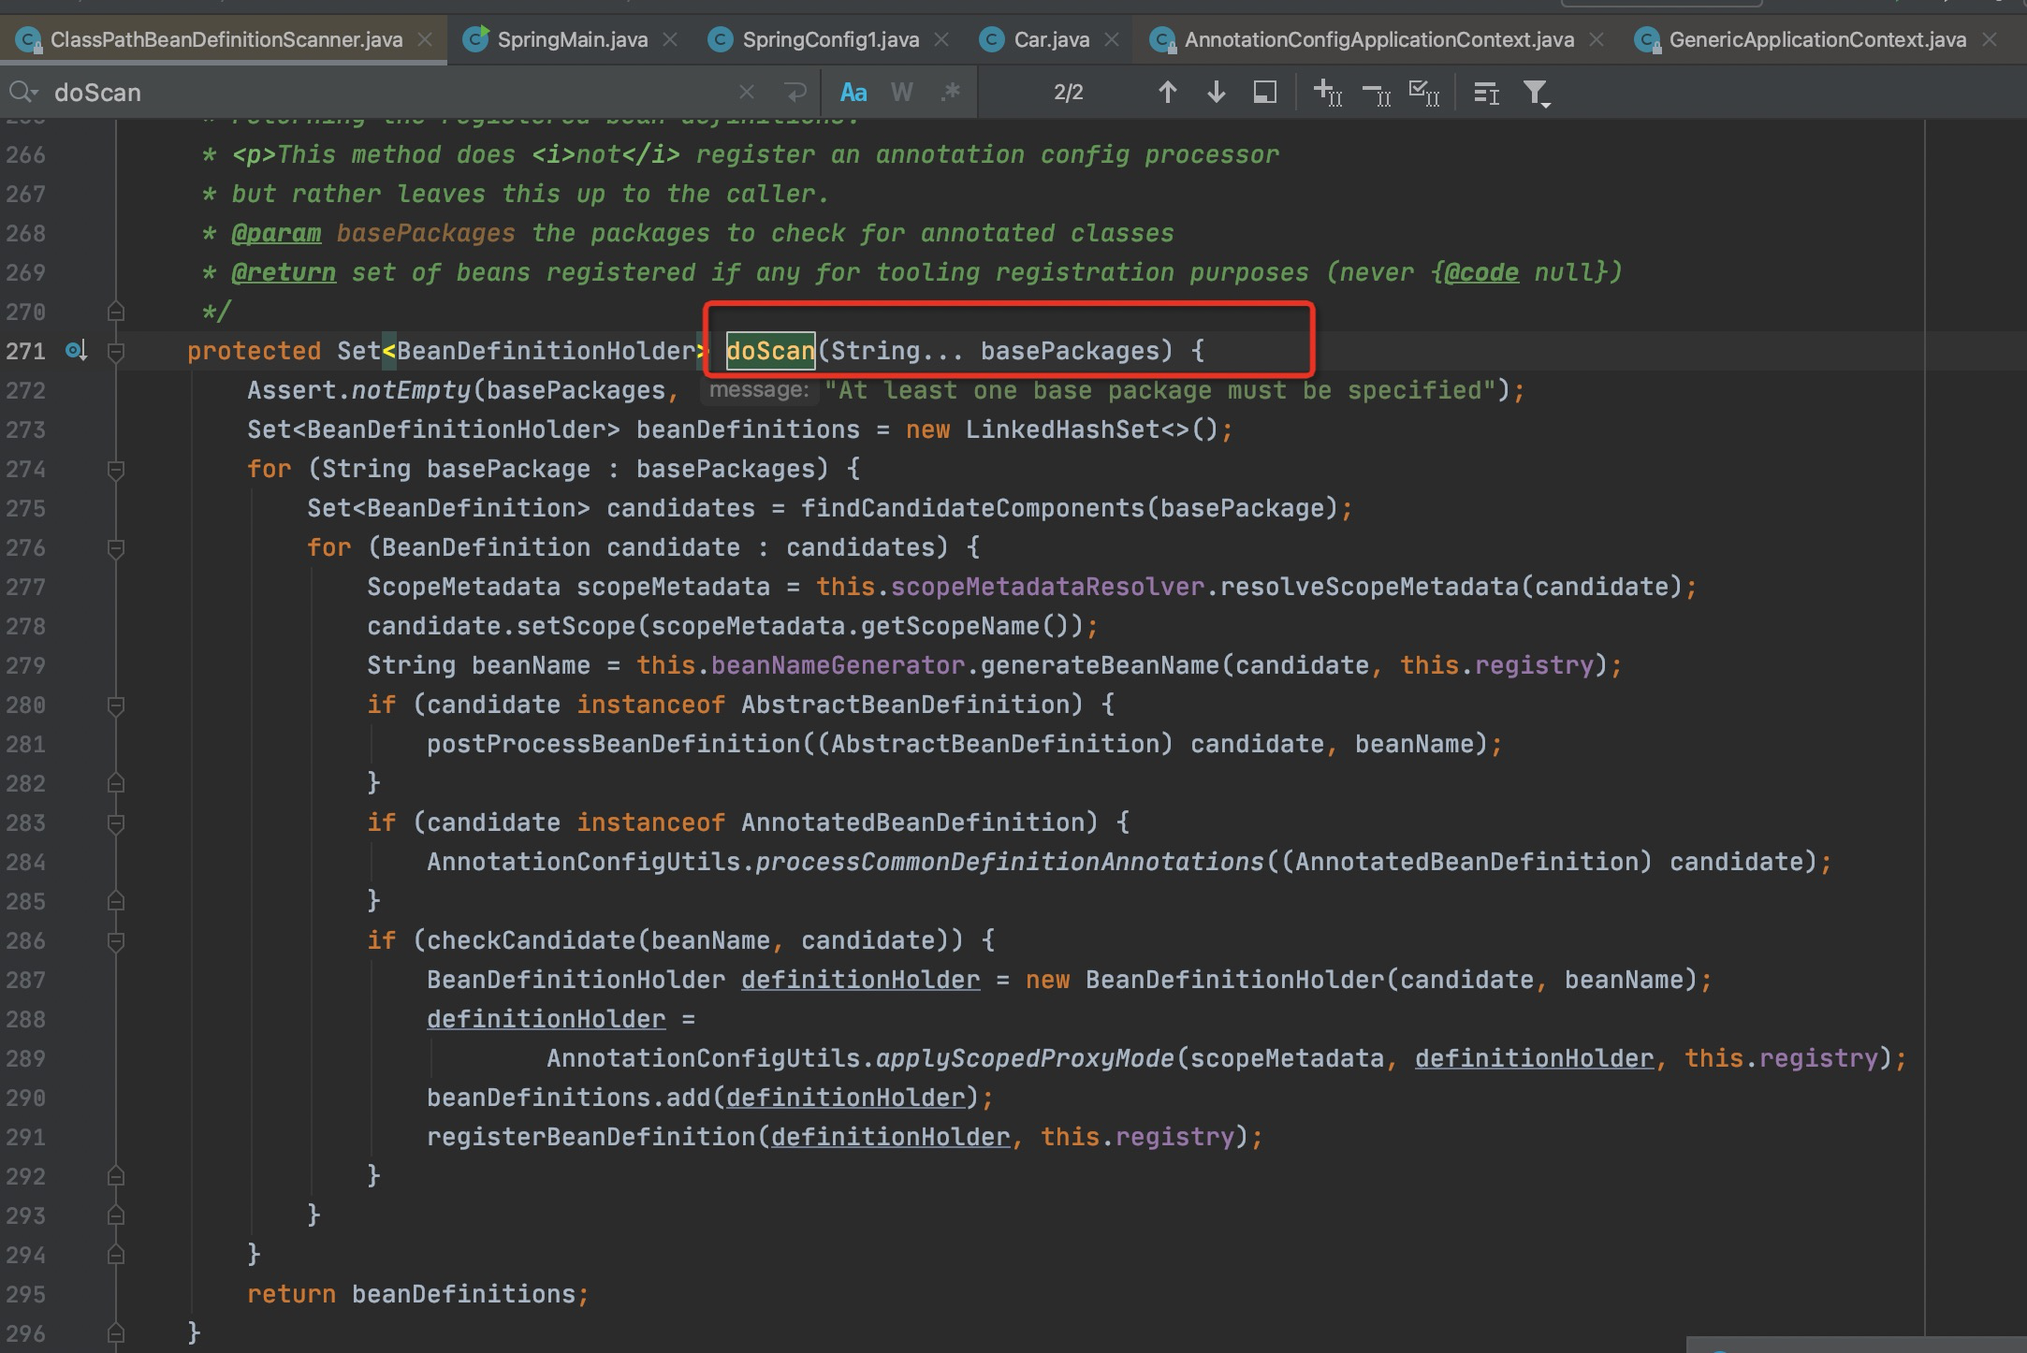Viewport: 2027px width, 1353px height.
Task: Click line number 295 in gutter
Action: tap(25, 1294)
